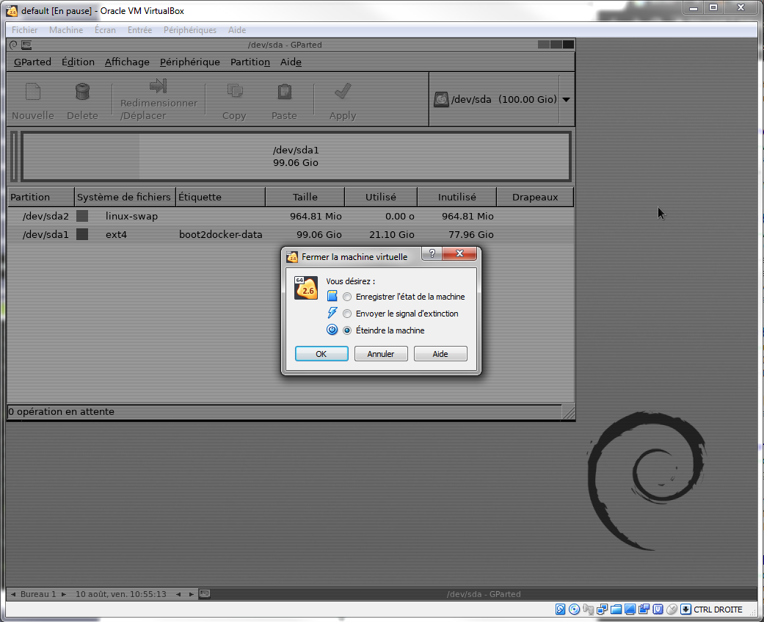Click the mouse integration status bar icon
Screen dimensions: 764x622
point(672,610)
